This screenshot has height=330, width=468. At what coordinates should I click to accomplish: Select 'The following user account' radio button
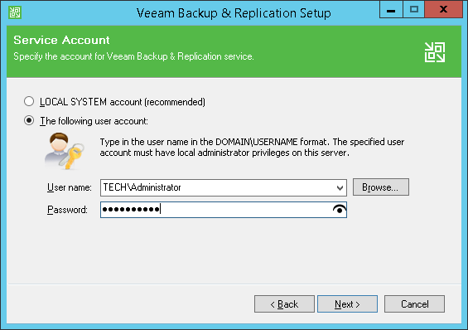[29, 121]
